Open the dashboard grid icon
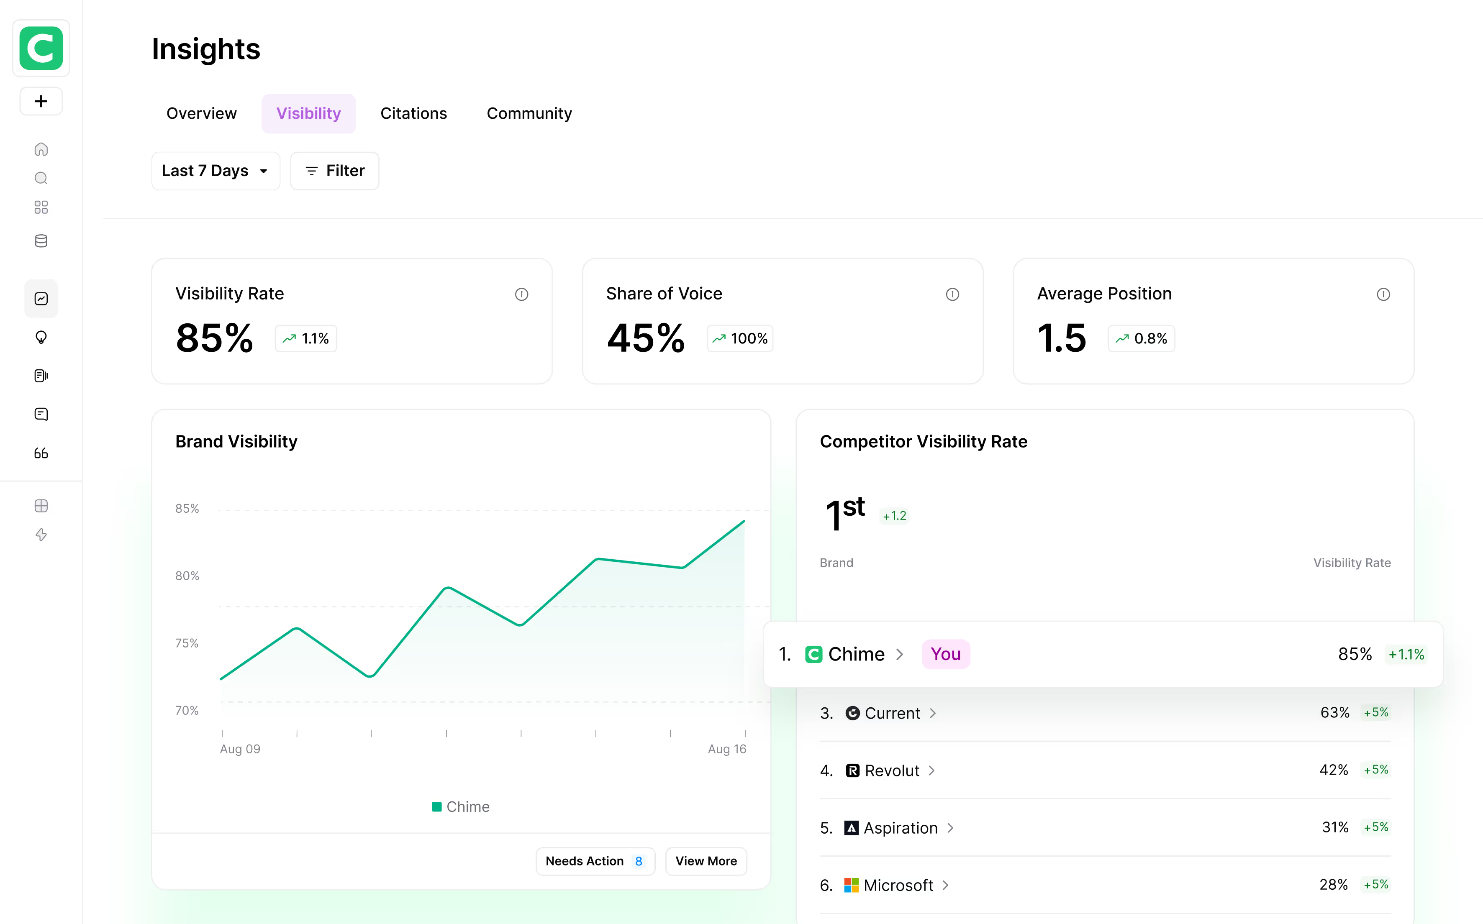The height and width of the screenshot is (924, 1483). (x=41, y=207)
